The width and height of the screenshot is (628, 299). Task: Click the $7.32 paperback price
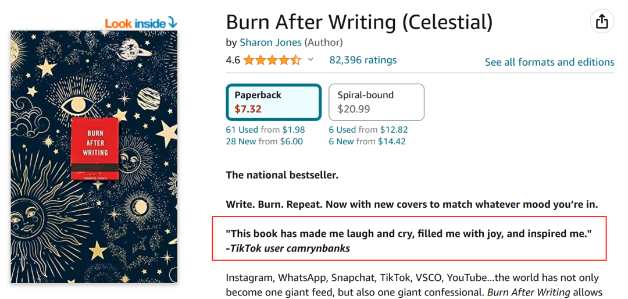248,109
